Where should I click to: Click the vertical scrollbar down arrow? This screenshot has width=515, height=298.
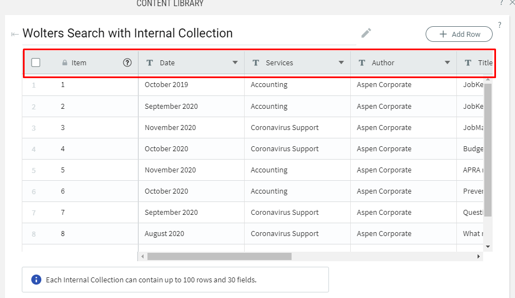click(488, 246)
